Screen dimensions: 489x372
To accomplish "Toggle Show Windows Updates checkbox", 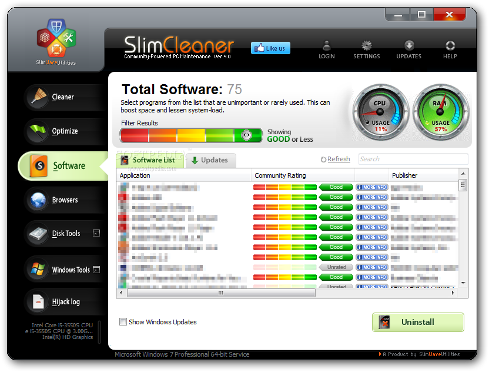I will [x=123, y=322].
